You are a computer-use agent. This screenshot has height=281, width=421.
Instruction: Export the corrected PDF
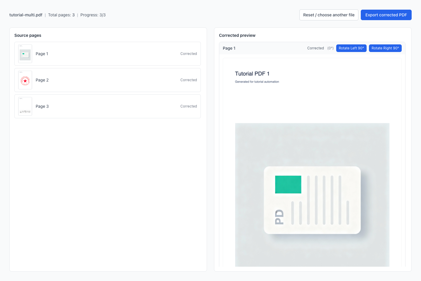386,15
